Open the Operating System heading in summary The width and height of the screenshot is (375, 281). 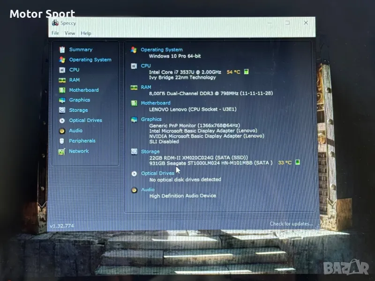point(162,50)
